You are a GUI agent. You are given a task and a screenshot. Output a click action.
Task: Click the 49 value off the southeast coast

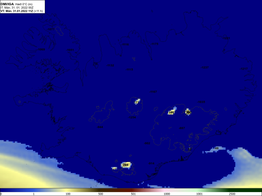coord(217,148)
